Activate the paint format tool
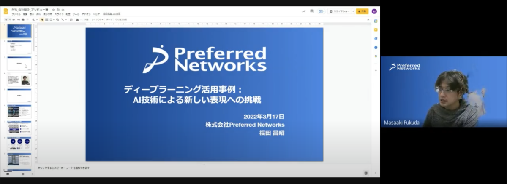This screenshot has width=507, height=184. click(x=27, y=19)
